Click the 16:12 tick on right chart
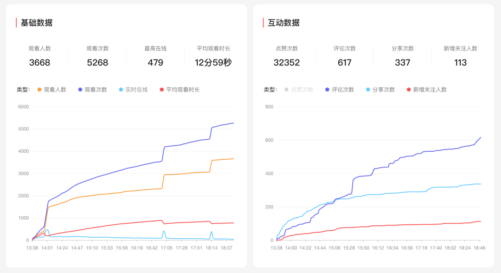This screenshot has width=501, height=273. pyautogui.click(x=378, y=248)
